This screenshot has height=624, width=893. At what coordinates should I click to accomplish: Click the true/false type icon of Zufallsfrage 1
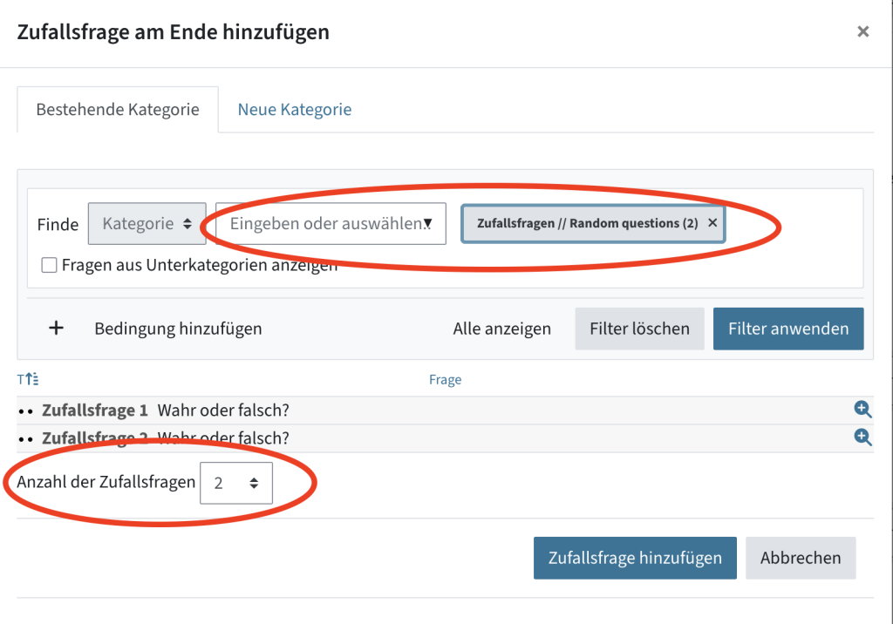[x=25, y=411]
